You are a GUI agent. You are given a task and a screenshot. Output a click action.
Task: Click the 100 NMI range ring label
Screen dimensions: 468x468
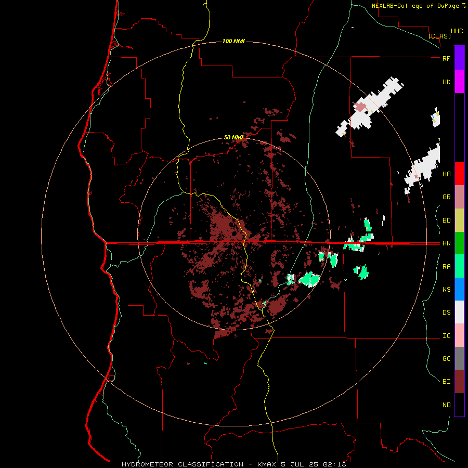pyautogui.click(x=233, y=41)
